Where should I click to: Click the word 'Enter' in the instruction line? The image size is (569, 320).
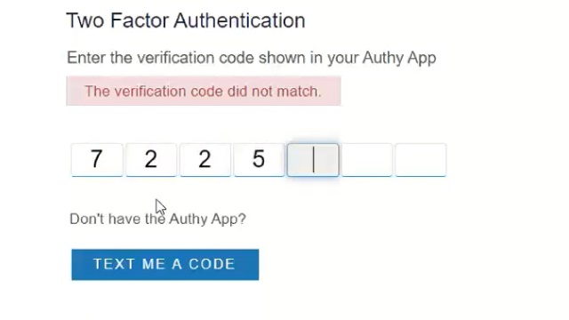pos(86,58)
